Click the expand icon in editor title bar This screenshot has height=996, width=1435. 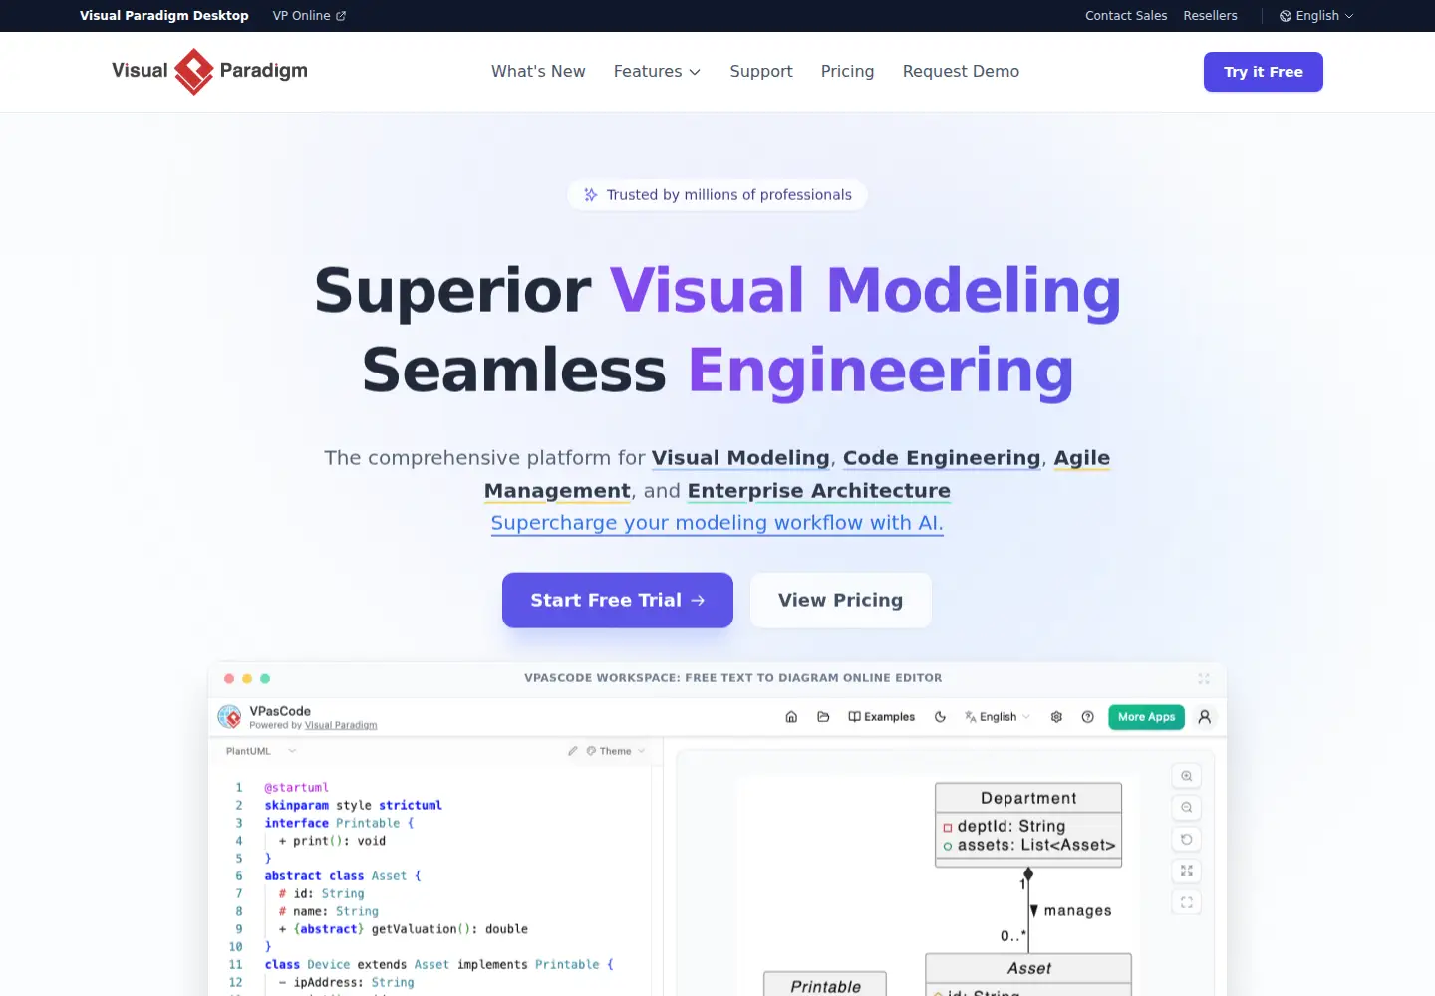(1203, 678)
